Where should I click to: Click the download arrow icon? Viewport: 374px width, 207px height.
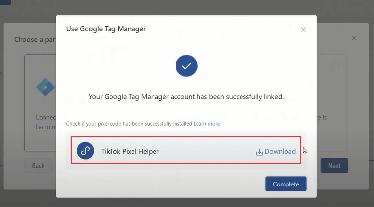point(259,152)
